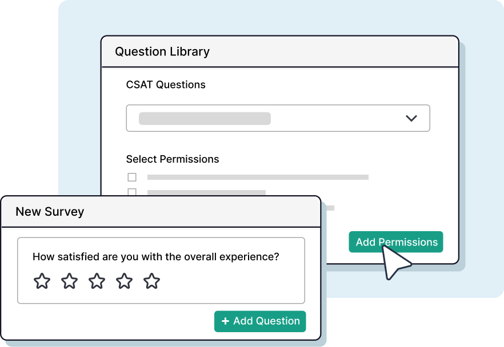The width and height of the screenshot is (504, 347).
Task: Tick the first Select Permissions checkbox
Action: [132, 177]
